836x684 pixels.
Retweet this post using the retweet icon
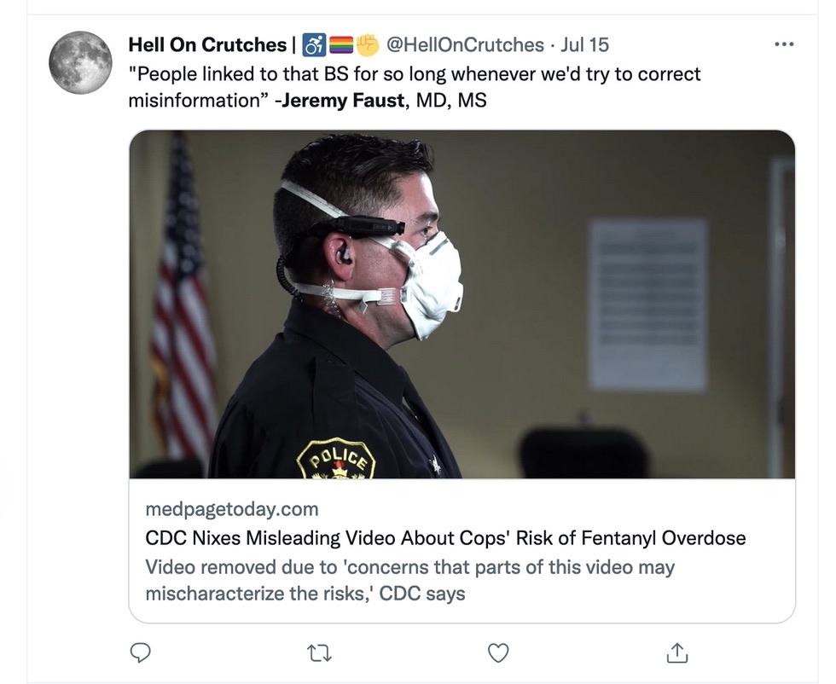tap(319, 653)
